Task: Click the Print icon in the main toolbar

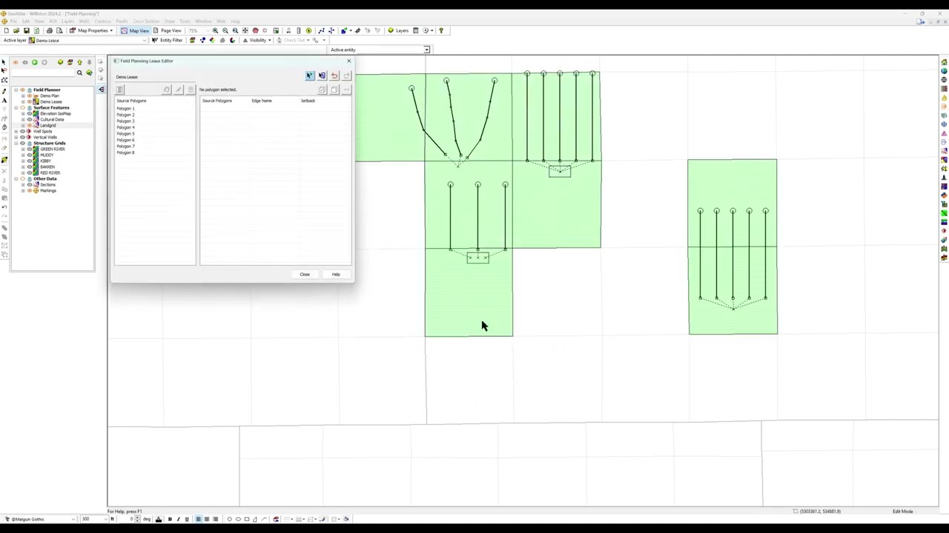Action: [50, 30]
